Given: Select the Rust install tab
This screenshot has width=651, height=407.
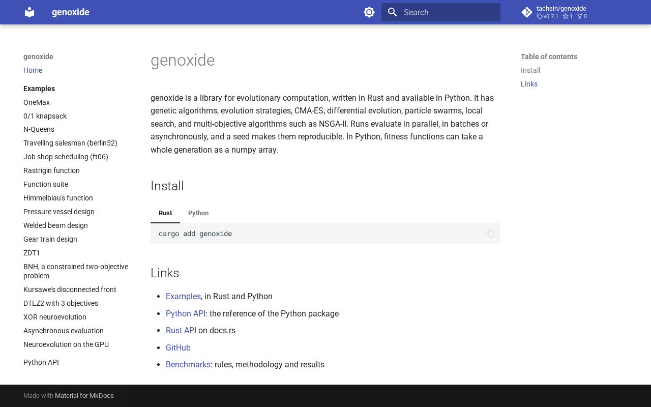Looking at the screenshot, I should 165,213.
